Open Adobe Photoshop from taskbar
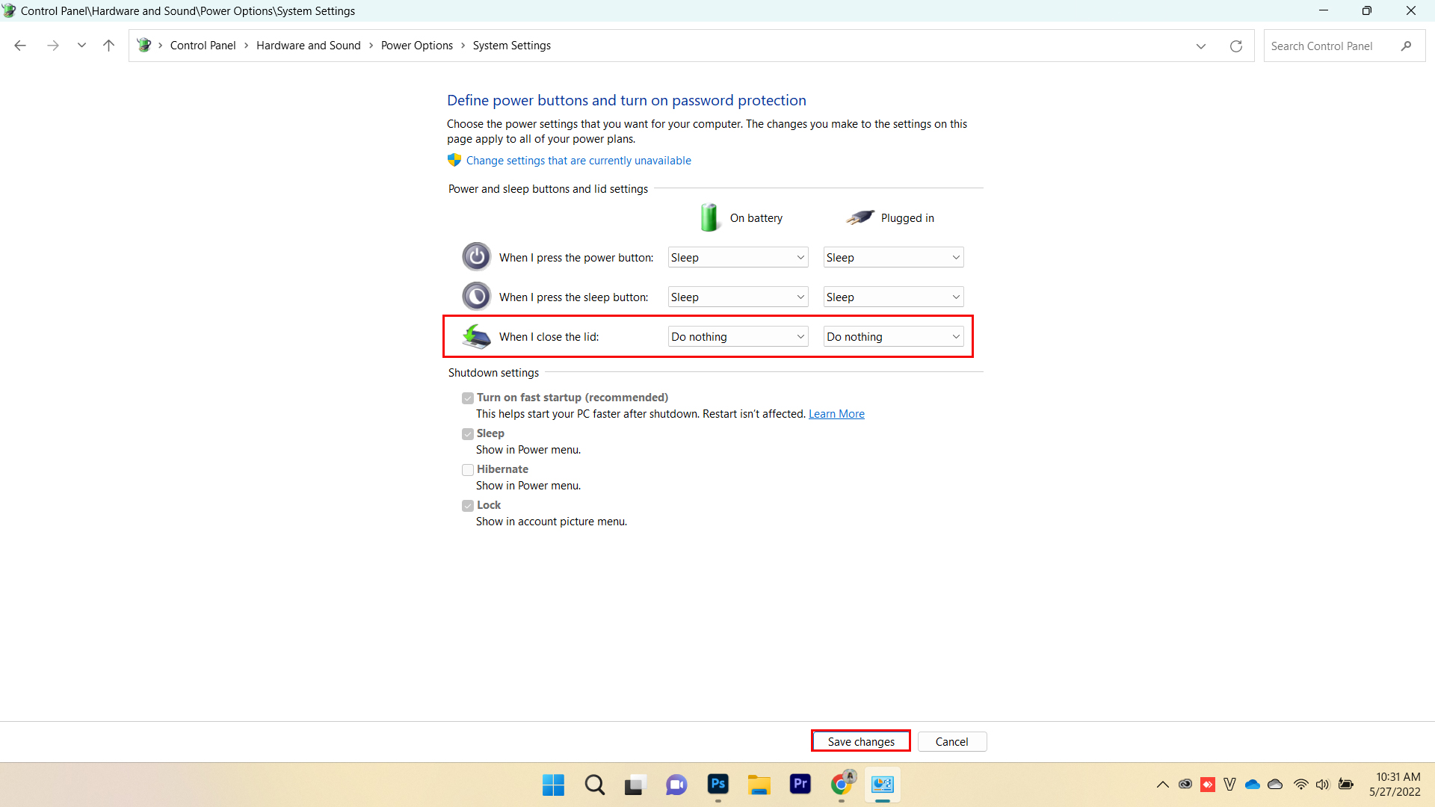 [717, 783]
